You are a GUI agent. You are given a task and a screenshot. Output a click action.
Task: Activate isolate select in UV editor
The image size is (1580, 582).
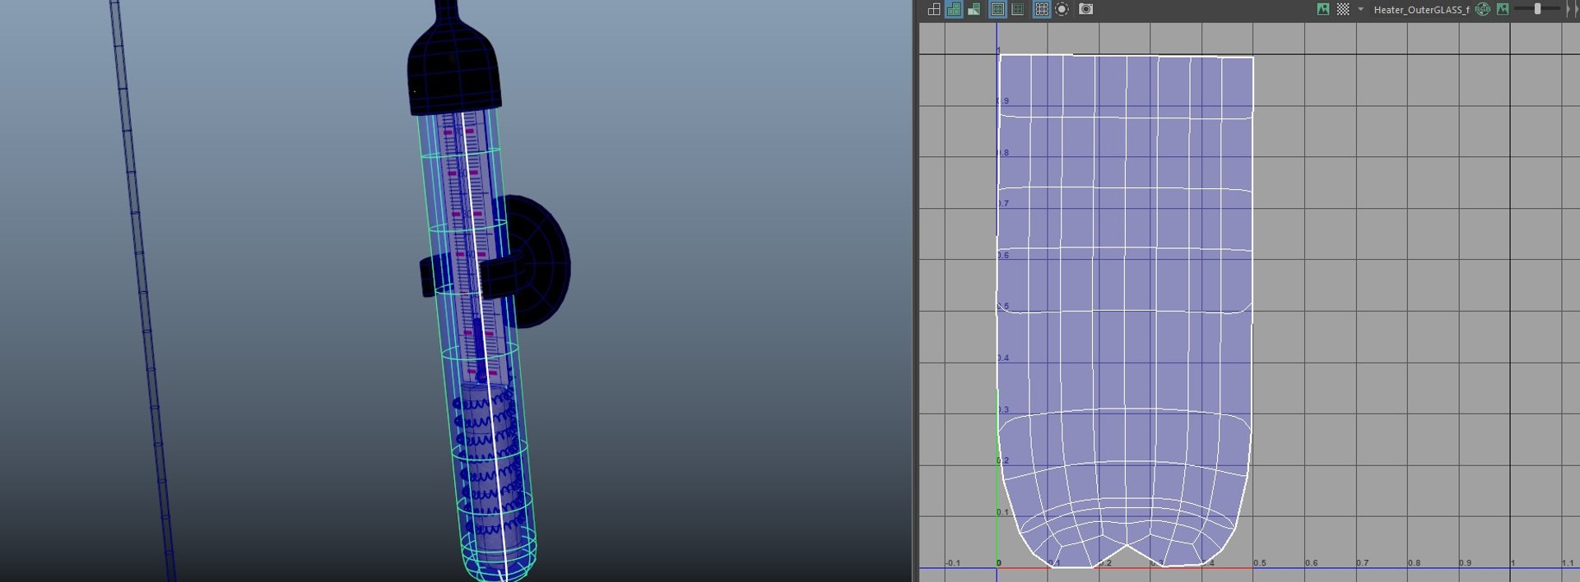click(1062, 9)
